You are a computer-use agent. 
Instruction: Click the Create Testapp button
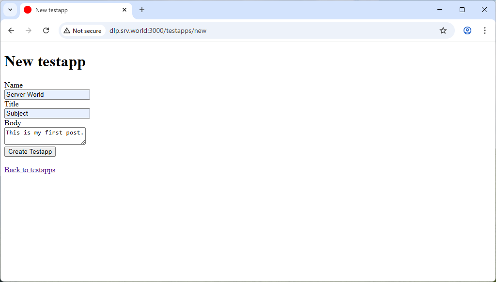(x=30, y=151)
